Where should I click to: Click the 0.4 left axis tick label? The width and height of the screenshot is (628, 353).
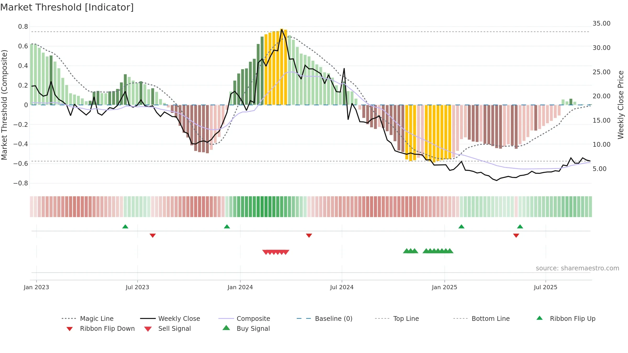23,66
